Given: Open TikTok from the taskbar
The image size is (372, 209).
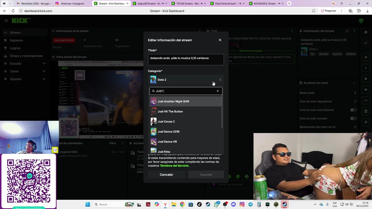Looking at the screenshot, I should [x=199, y=204].
